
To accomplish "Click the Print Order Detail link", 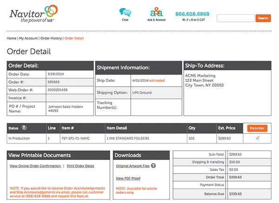I will click(x=80, y=166).
